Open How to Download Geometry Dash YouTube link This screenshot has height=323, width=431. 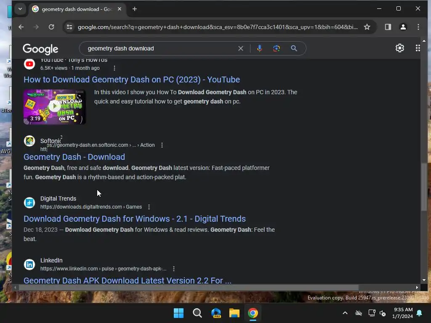132,79
